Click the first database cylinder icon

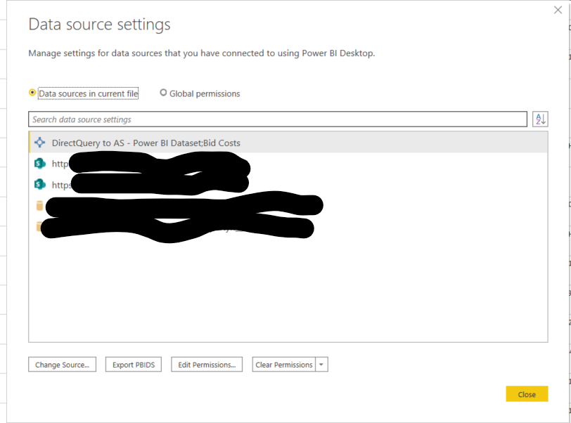click(39, 206)
